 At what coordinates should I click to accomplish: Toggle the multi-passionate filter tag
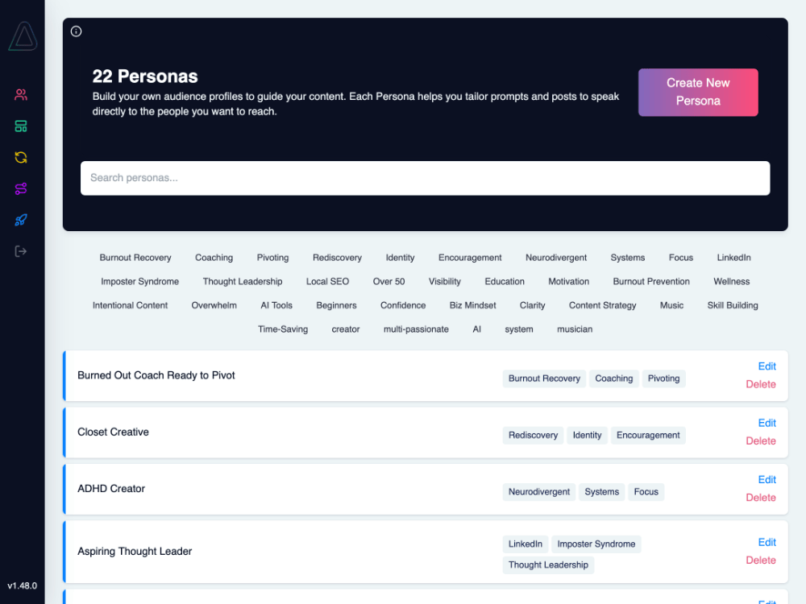coord(416,329)
